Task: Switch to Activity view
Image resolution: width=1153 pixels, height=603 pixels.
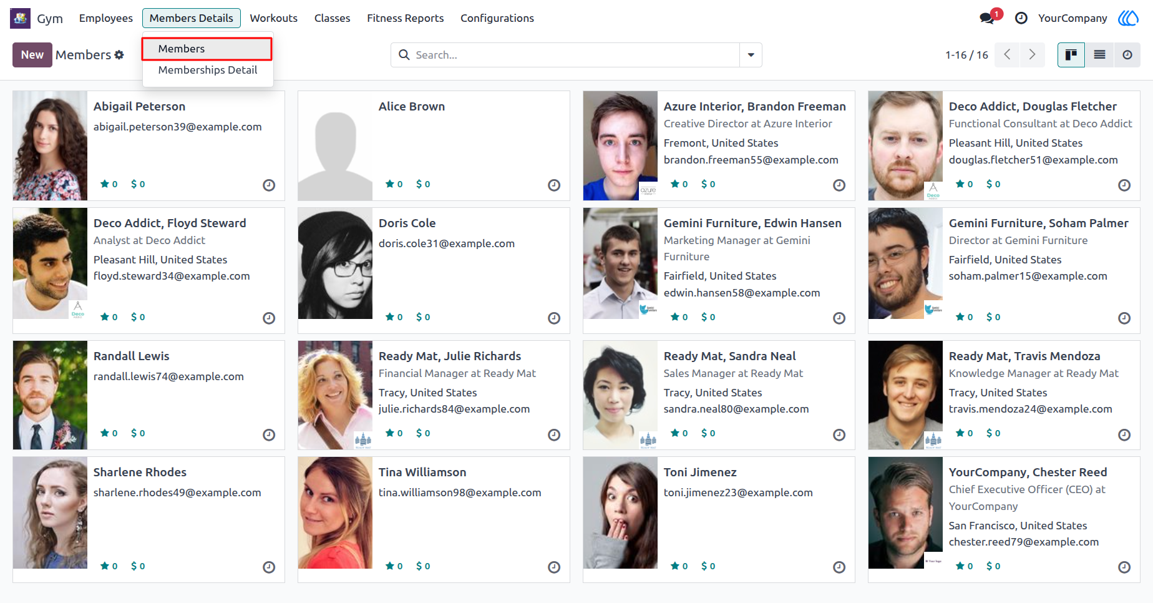Action: tap(1127, 55)
